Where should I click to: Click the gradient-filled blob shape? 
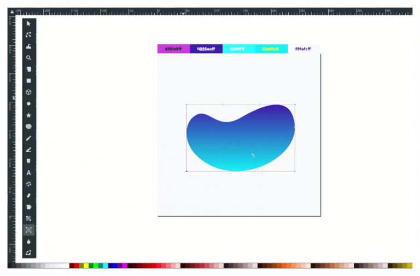coord(241,142)
